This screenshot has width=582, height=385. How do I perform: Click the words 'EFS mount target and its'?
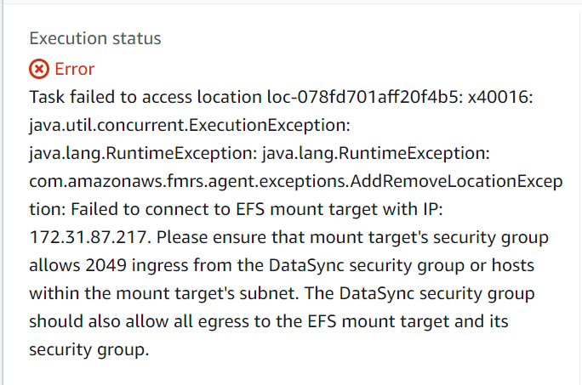408,321
